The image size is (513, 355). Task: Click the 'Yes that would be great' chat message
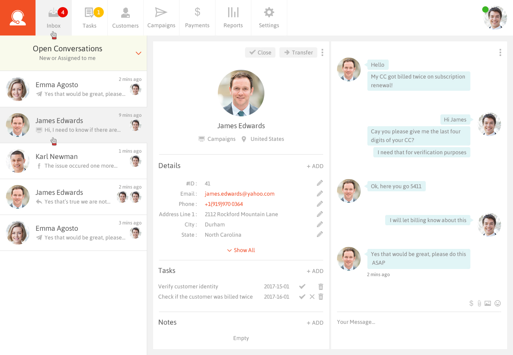coord(419,258)
